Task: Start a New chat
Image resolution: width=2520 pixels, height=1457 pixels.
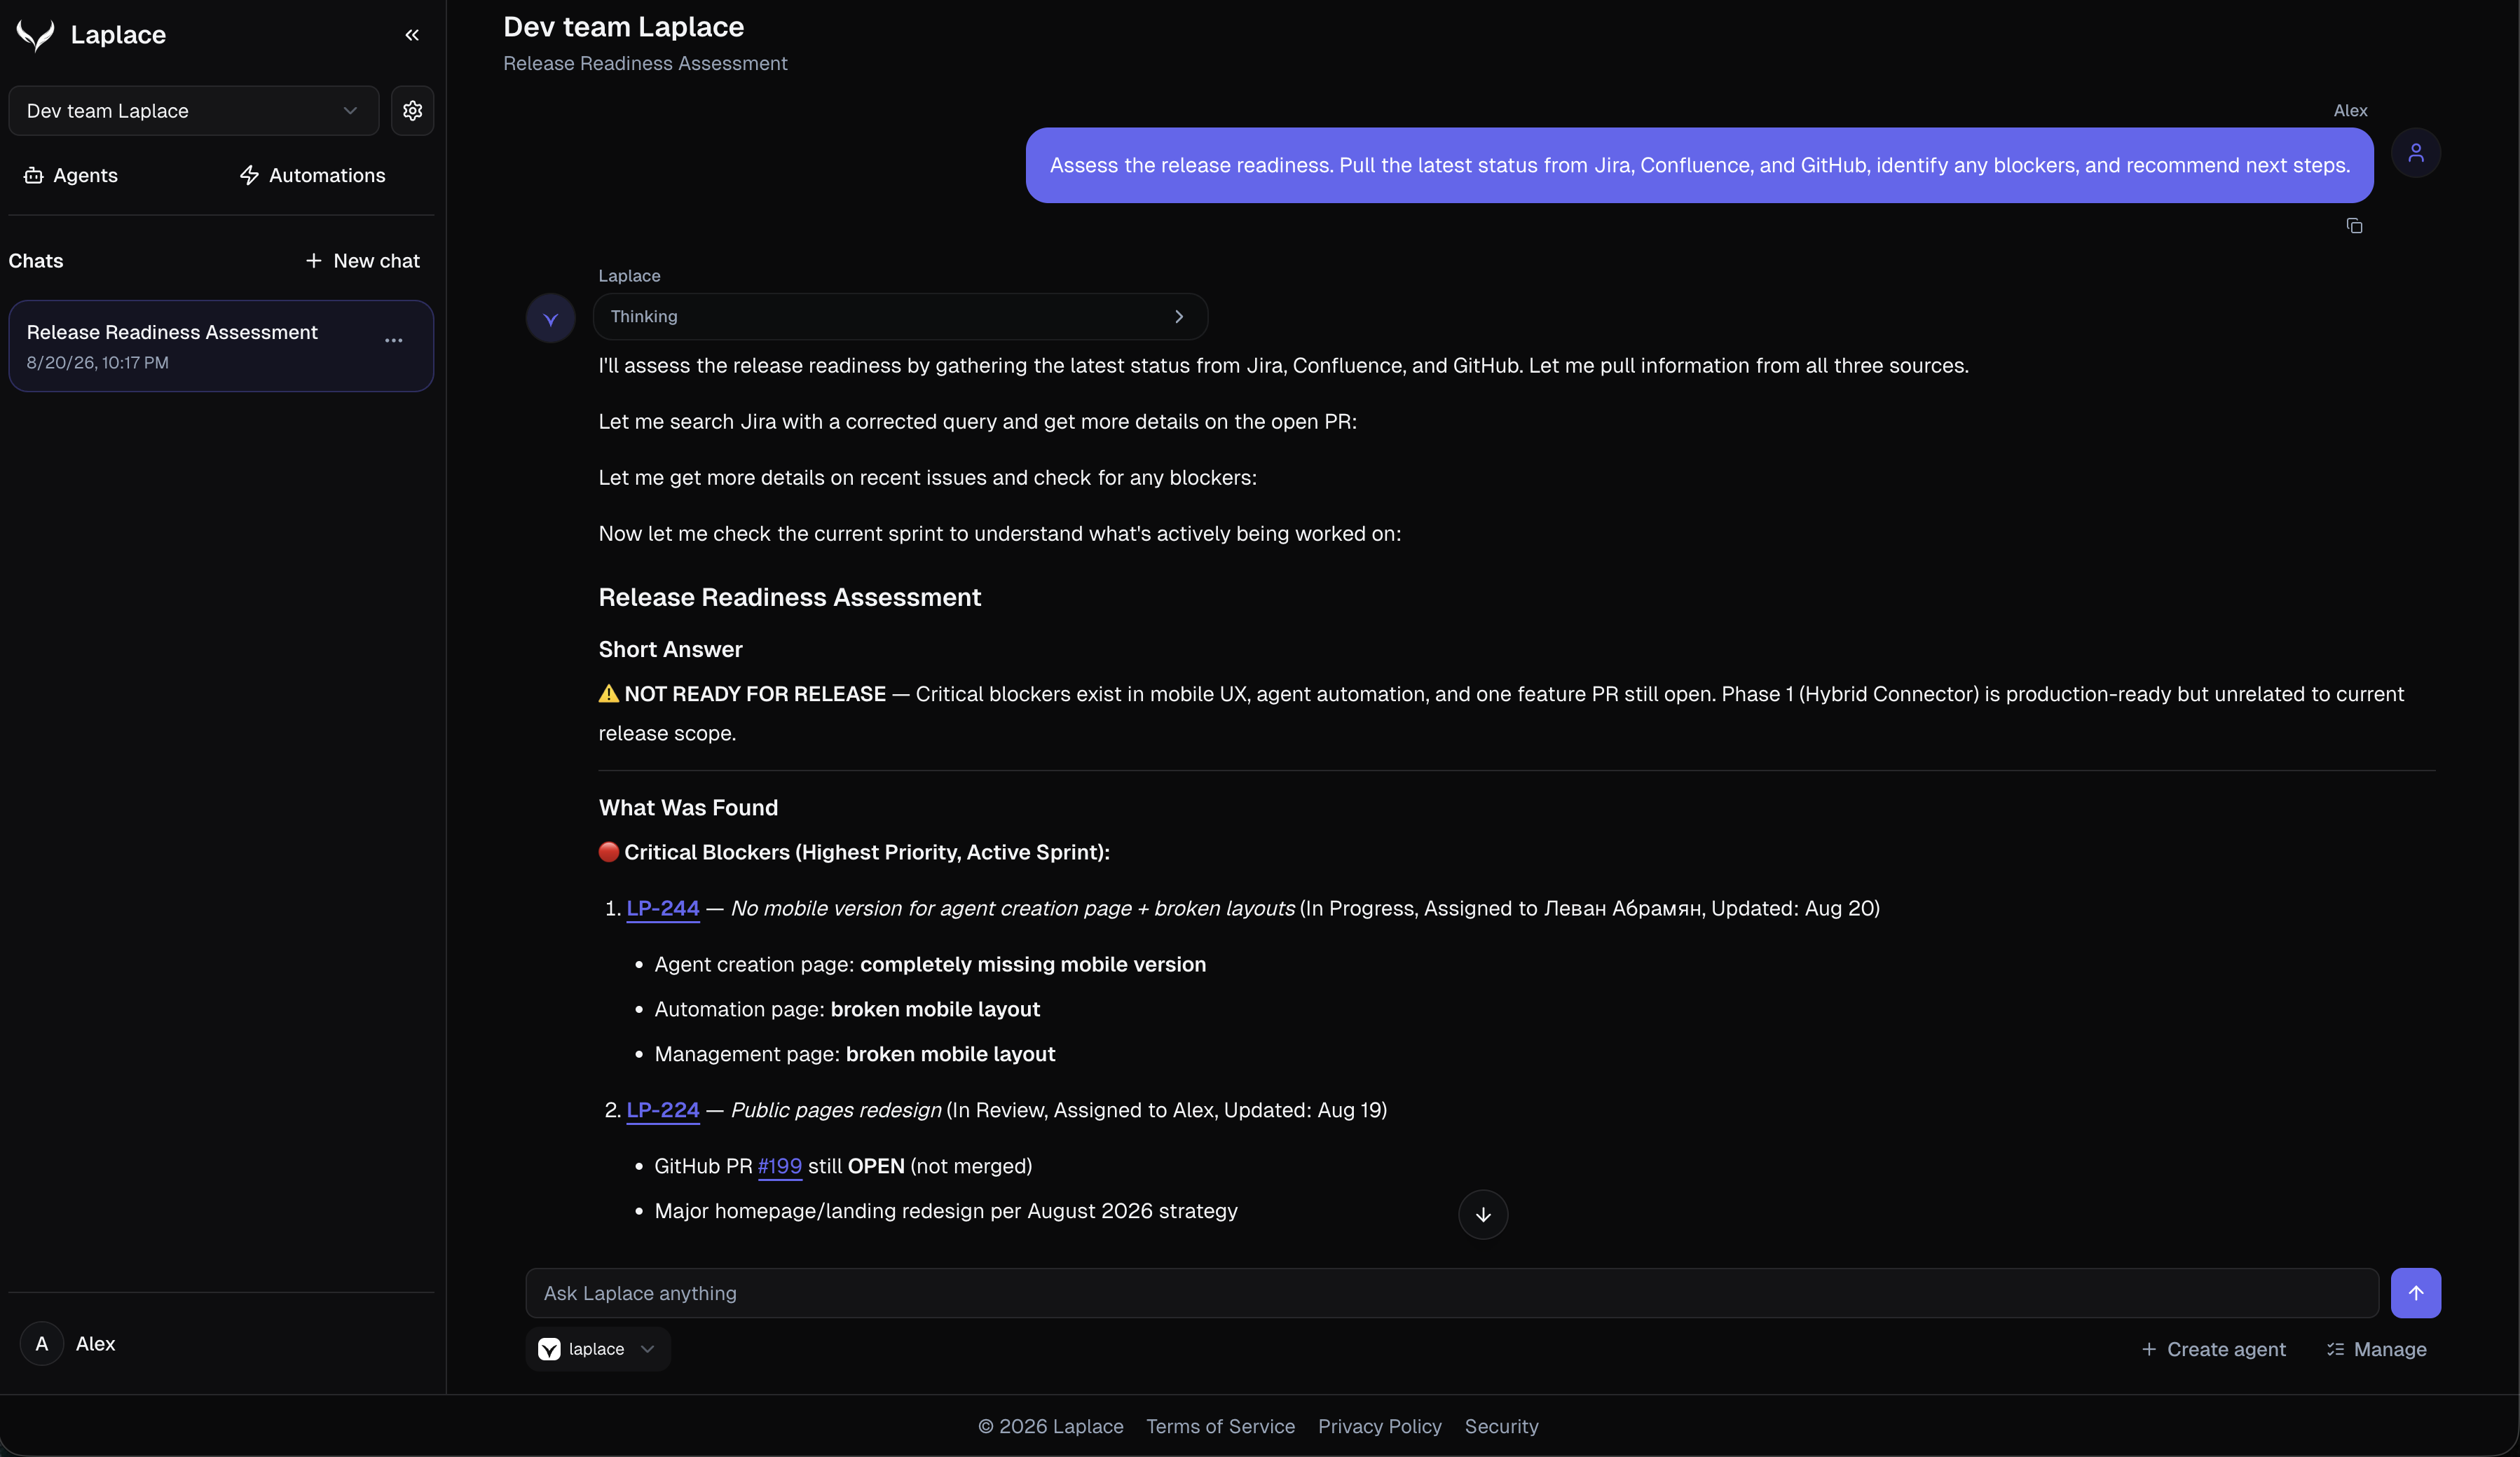Action: [362, 261]
